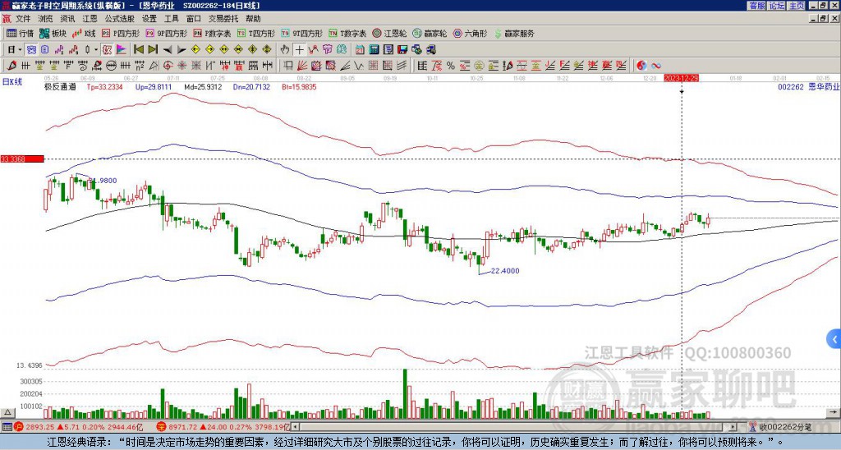Open the T数字表 tool
Screen dimensions: 841x450
point(347,33)
